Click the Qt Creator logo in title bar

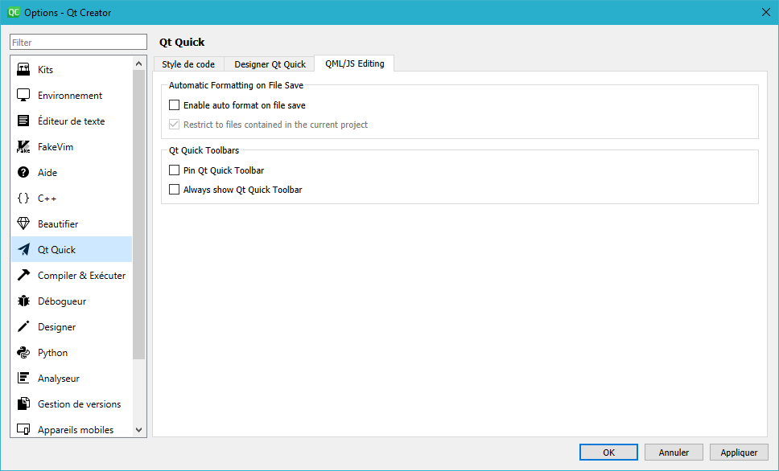pyautogui.click(x=14, y=12)
